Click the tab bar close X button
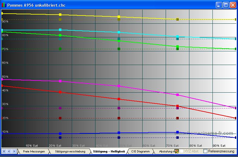The width and height of the screenshot is (238, 157). [4, 151]
